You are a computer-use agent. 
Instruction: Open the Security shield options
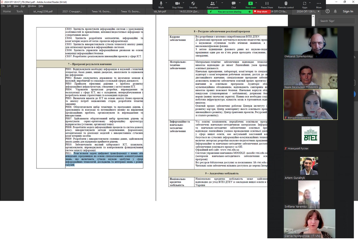tap(193, 4)
